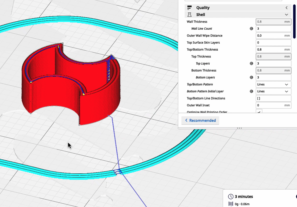Click the Outer Wall Wipe Distance field

270,36
